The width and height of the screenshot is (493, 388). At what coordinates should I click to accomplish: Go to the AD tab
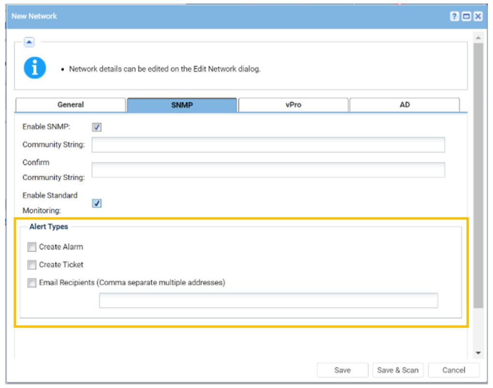pos(404,105)
